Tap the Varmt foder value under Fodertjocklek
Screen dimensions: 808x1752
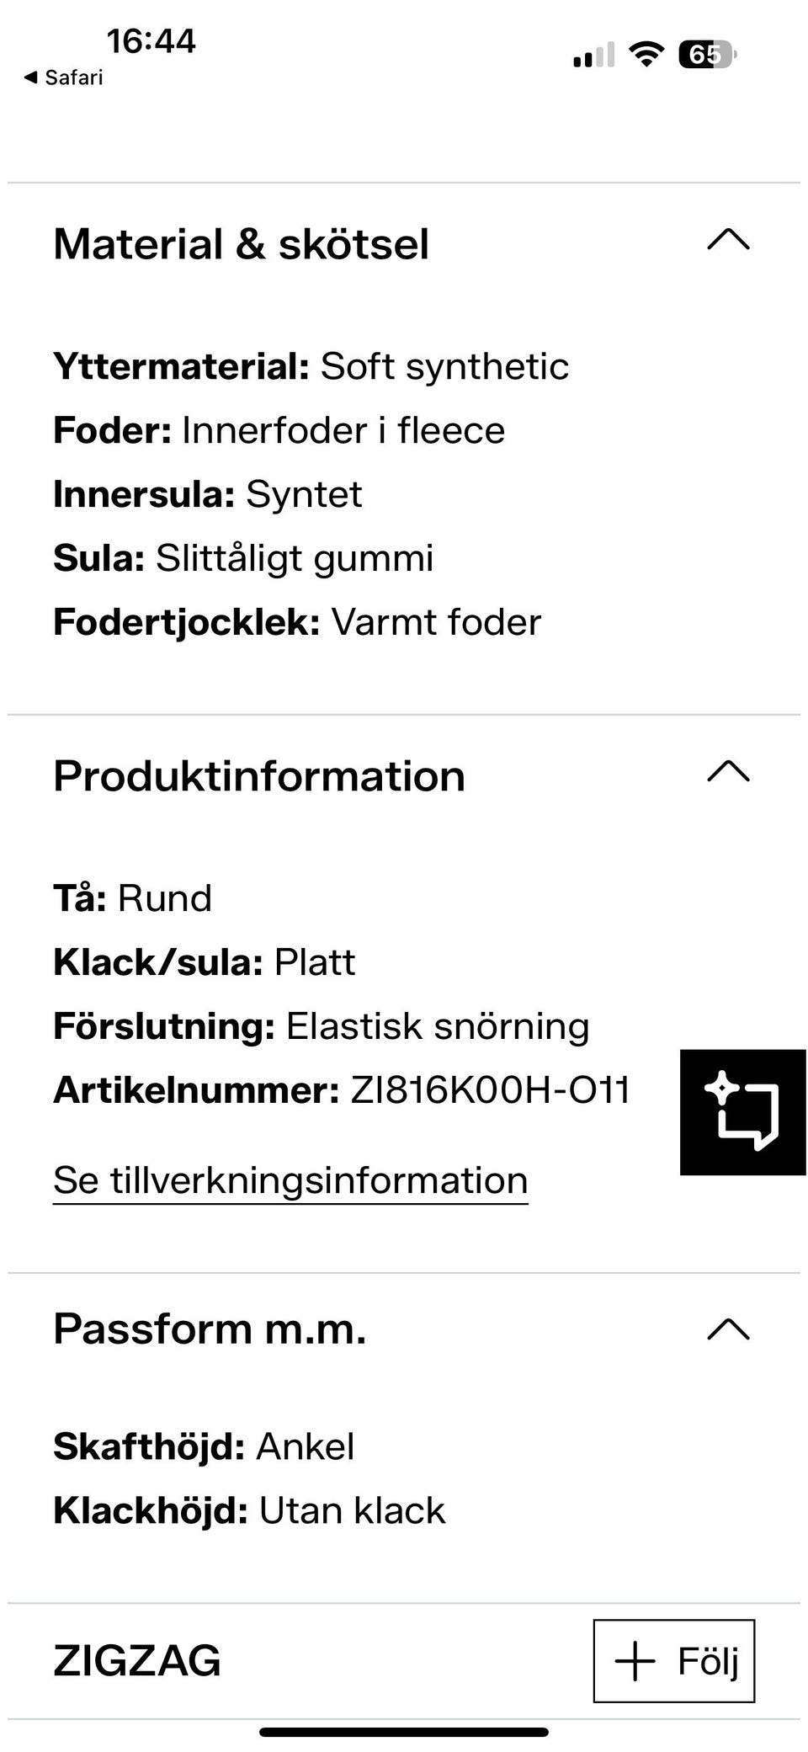click(437, 623)
